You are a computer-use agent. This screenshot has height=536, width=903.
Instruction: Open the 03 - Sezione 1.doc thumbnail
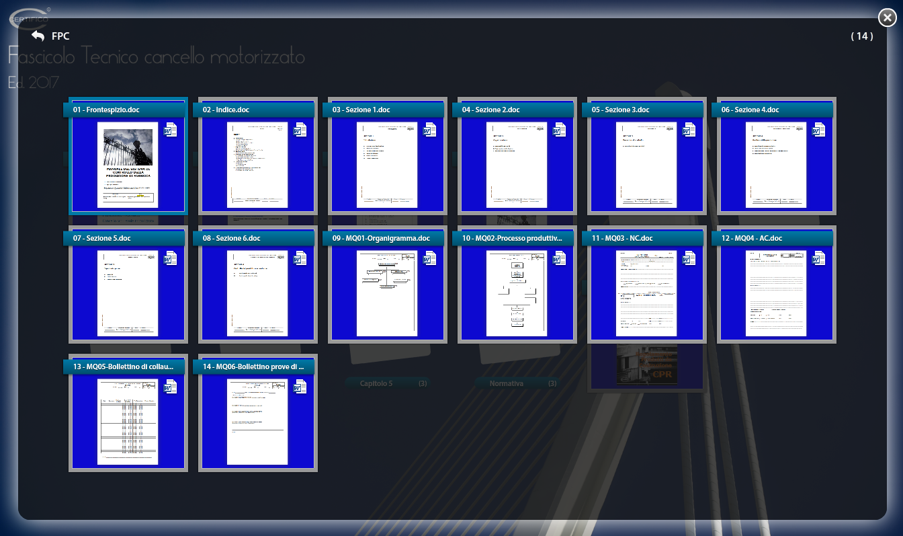point(387,165)
